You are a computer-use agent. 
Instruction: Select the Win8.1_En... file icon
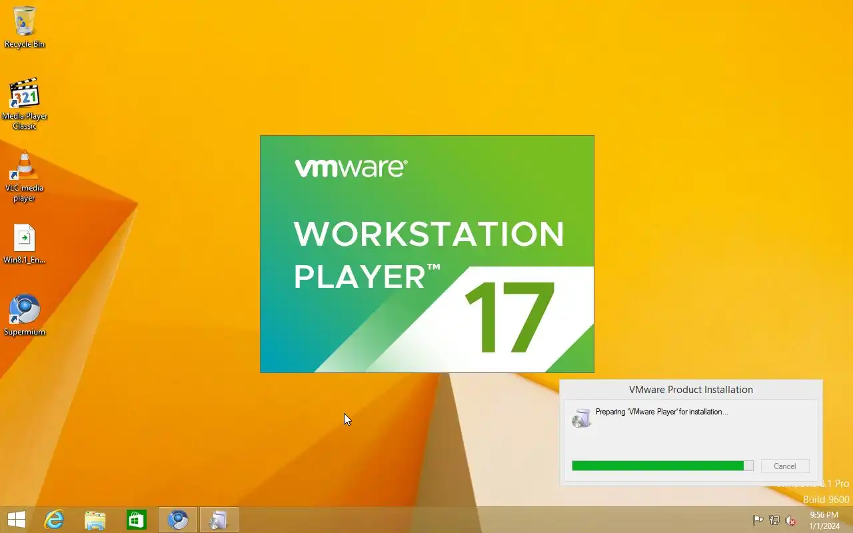(x=25, y=245)
